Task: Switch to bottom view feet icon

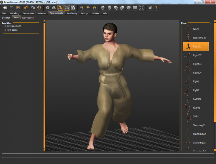Action: (x=135, y=8)
